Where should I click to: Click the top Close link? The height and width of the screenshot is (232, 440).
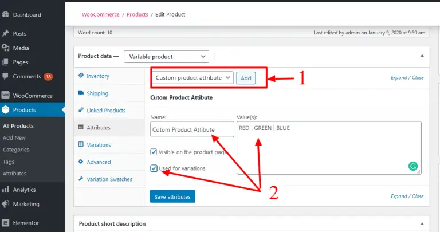pos(418,78)
